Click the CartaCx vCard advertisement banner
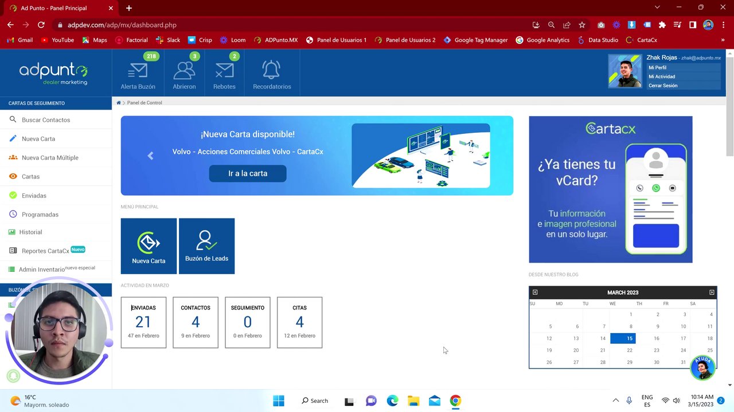This screenshot has width=734, height=412. [611, 189]
